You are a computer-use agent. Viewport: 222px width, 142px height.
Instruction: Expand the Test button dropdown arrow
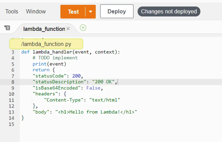pos(91,11)
